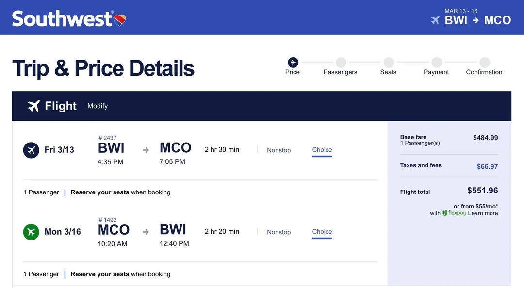Screen dimensions: 524x288
Task: Open Nonstop details for return flight
Action: click(x=278, y=232)
